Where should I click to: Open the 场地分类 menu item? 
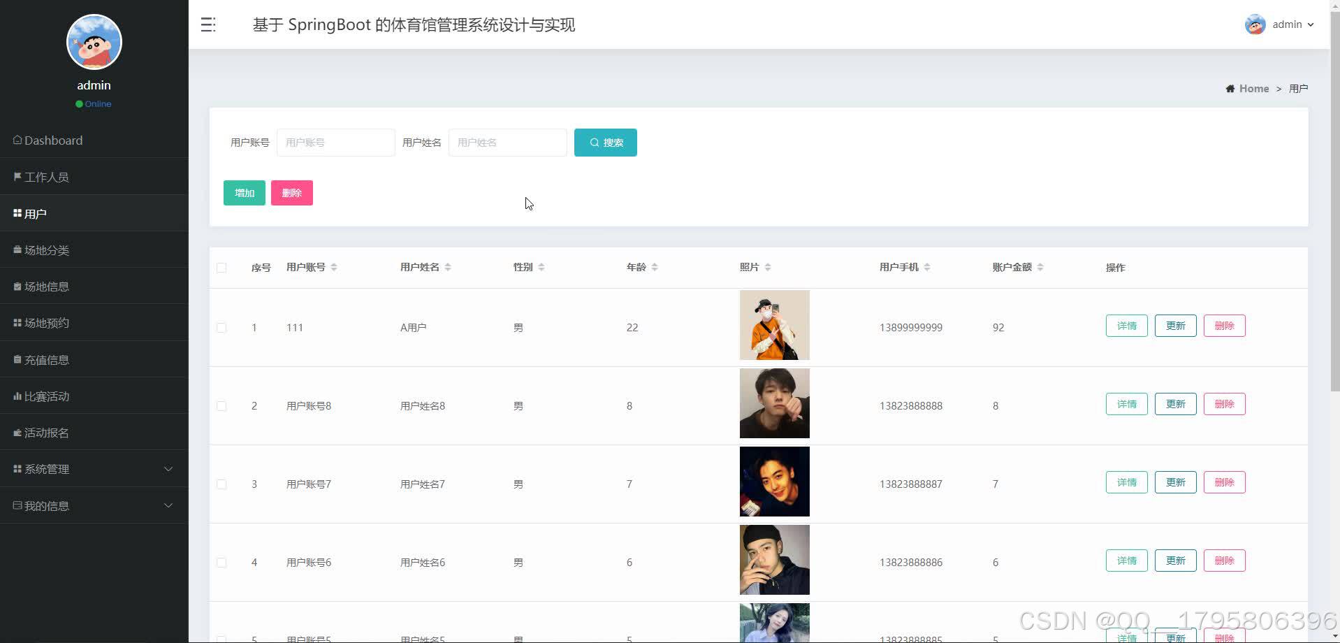point(94,250)
